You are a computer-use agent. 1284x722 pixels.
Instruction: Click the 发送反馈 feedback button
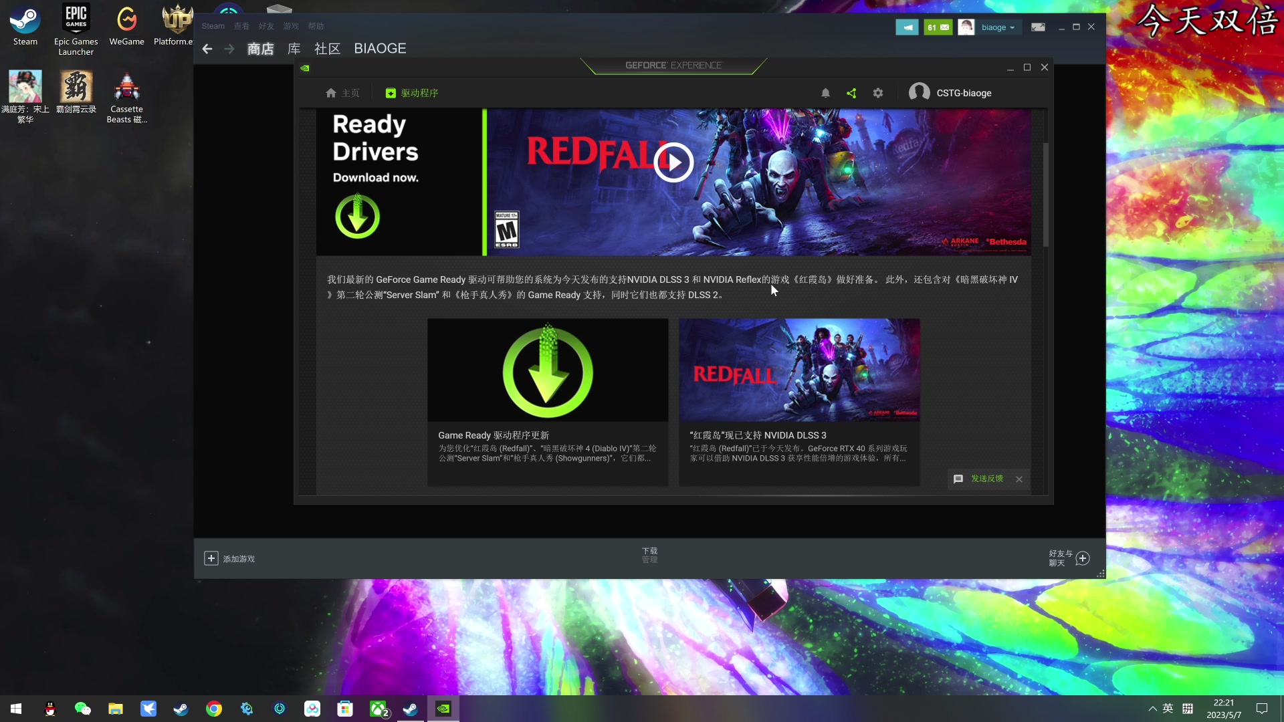tap(979, 479)
